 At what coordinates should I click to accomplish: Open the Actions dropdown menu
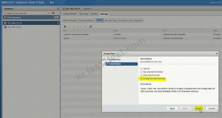click(x=88, y=9)
